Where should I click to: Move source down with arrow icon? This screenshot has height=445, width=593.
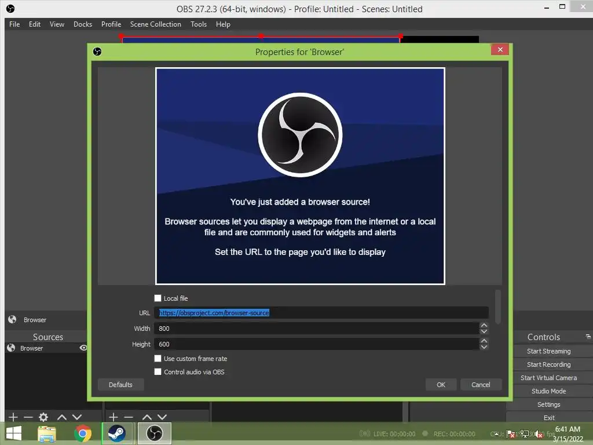[x=77, y=417]
